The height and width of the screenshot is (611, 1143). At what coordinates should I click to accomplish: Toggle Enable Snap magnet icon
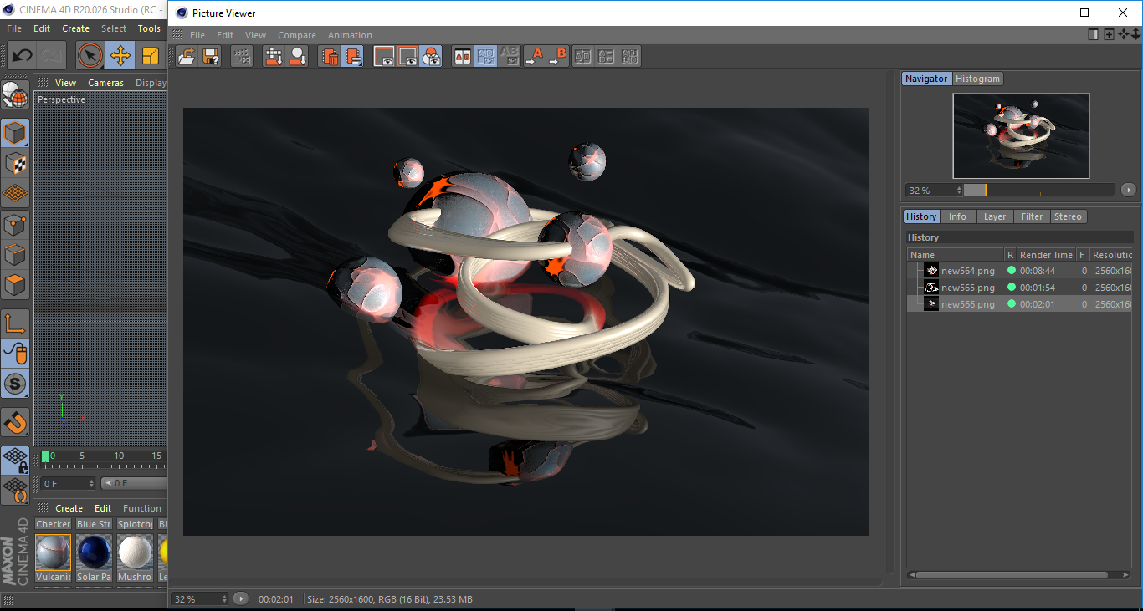pos(15,421)
